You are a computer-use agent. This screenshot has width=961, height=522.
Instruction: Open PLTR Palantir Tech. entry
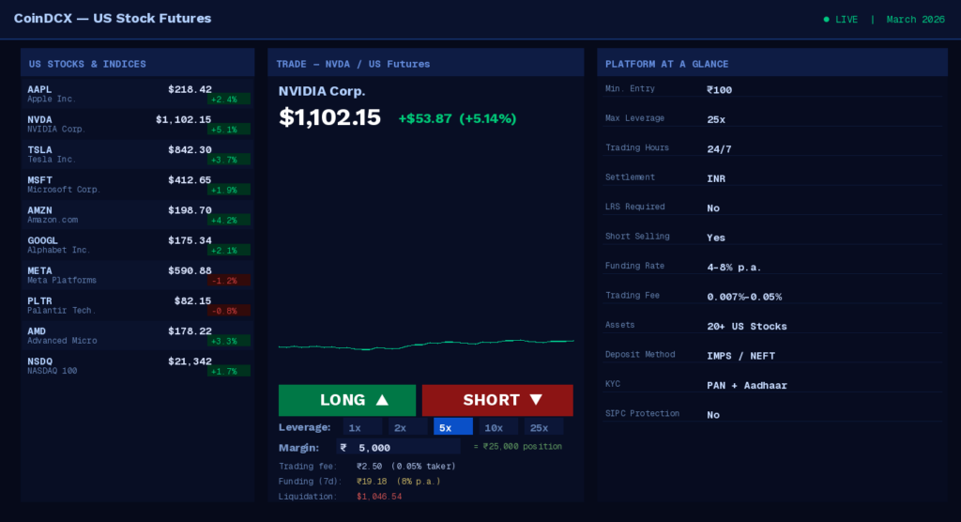137,305
